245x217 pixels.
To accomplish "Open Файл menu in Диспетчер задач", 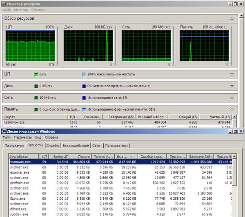I will (7, 138).
